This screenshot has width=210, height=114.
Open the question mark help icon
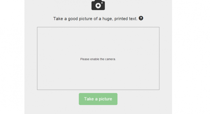click(141, 18)
